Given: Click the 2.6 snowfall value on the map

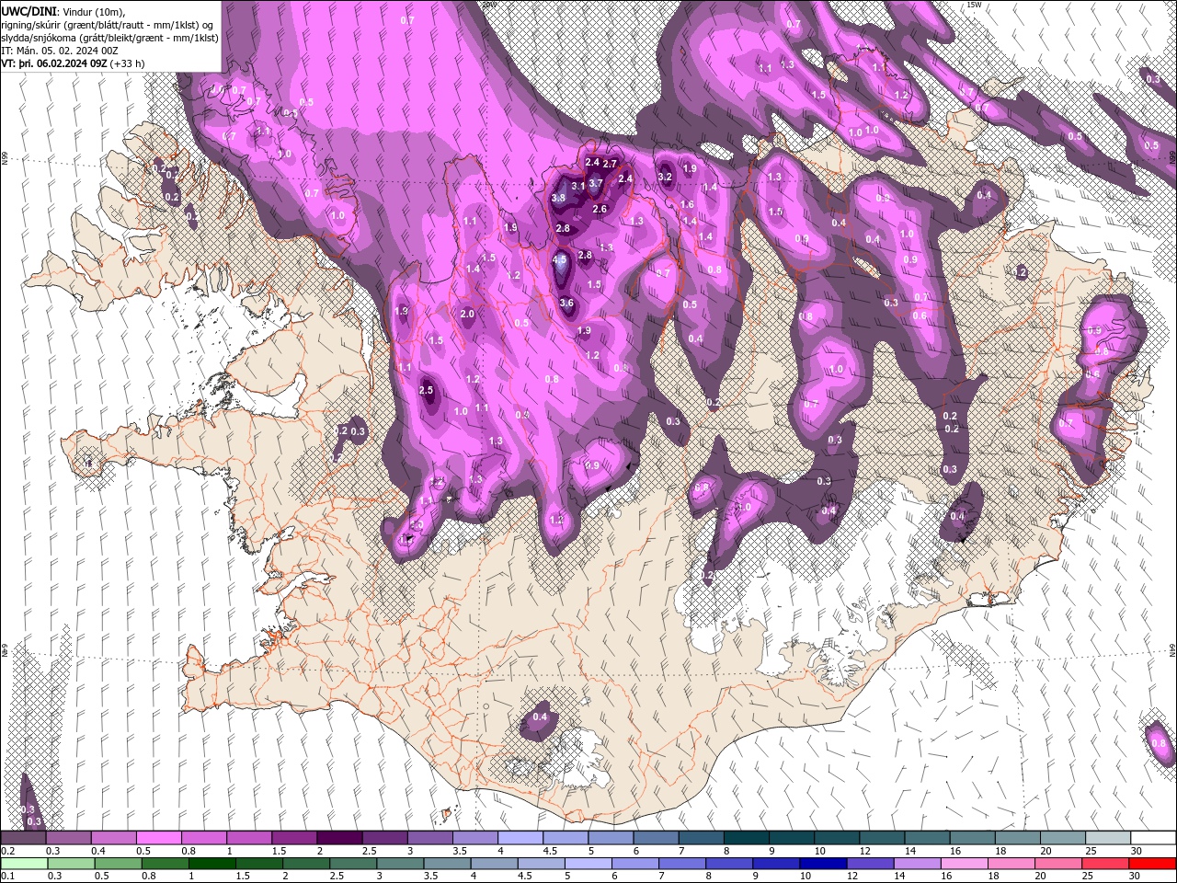Looking at the screenshot, I should (x=600, y=209).
